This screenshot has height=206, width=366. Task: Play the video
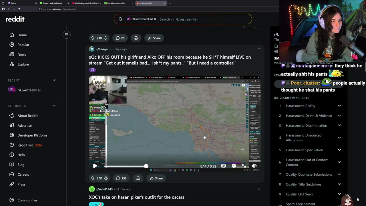(x=95, y=166)
